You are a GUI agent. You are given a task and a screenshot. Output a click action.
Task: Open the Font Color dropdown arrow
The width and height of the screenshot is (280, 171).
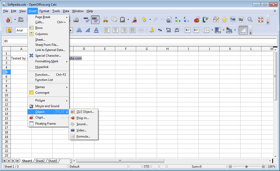pyautogui.click(x=235, y=30)
